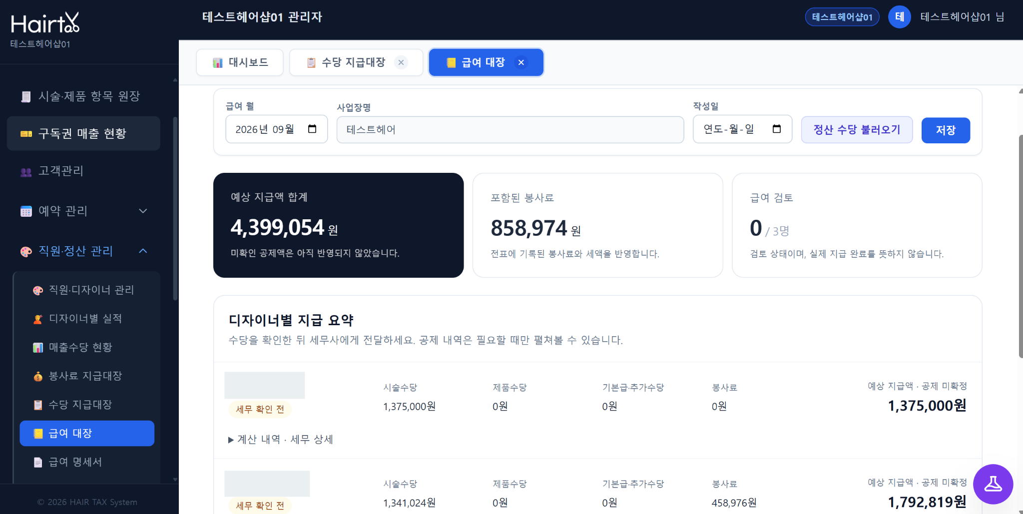Click the 디자이너별 실적 submenu icon
1023x514 pixels.
[x=38, y=319]
